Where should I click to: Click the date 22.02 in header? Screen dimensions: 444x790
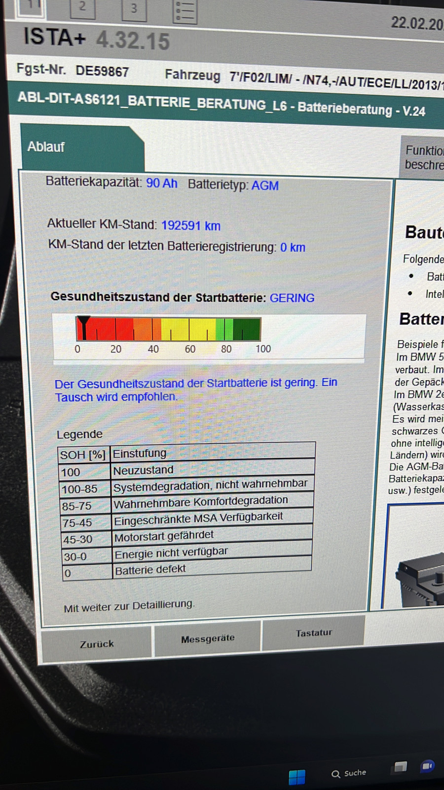[x=417, y=23]
